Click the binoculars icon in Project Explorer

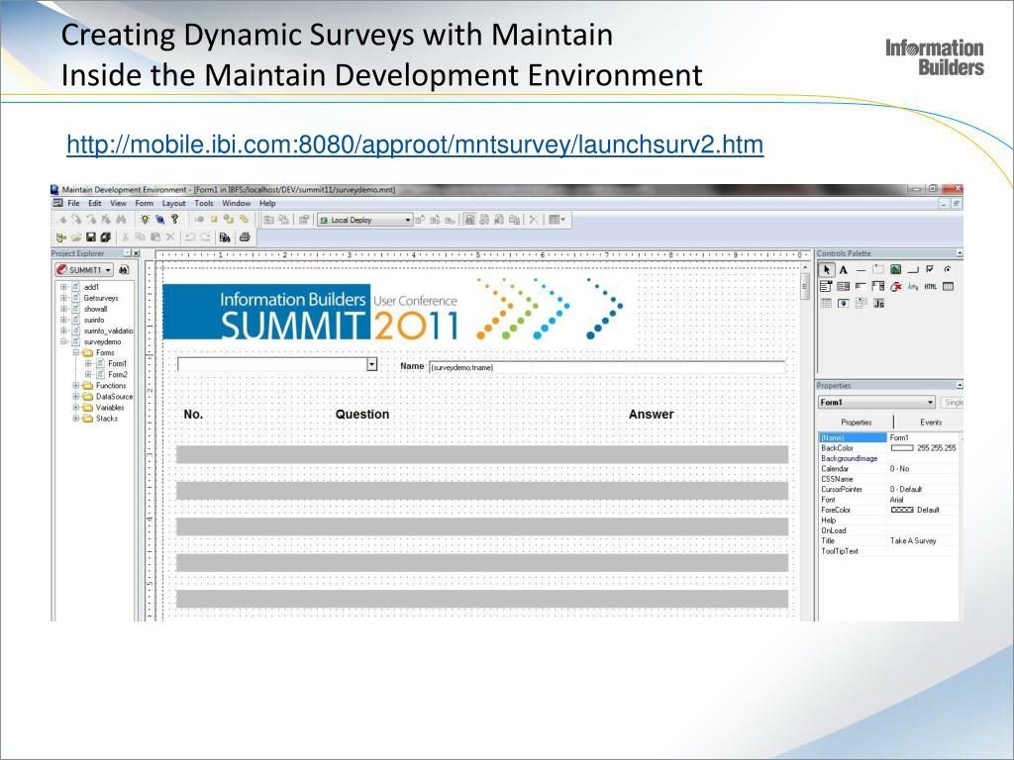[x=124, y=269]
